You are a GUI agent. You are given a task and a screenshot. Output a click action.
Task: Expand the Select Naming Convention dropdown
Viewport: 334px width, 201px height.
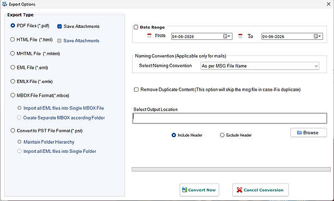(x=316, y=66)
